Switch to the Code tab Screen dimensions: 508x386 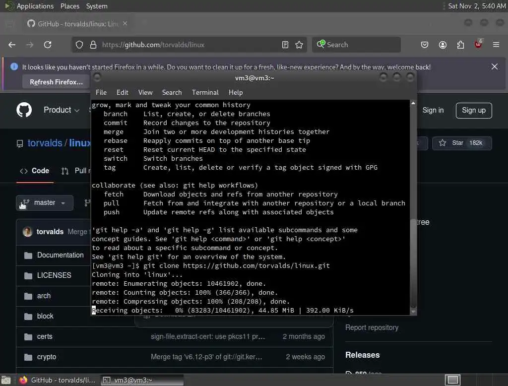(35, 171)
